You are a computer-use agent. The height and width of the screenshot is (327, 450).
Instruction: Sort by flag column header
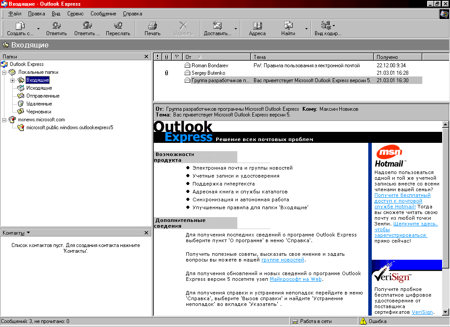tap(177, 57)
